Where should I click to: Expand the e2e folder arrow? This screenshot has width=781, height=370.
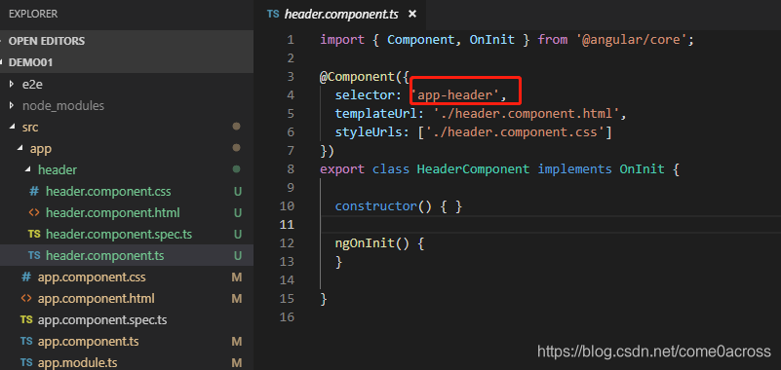point(12,85)
